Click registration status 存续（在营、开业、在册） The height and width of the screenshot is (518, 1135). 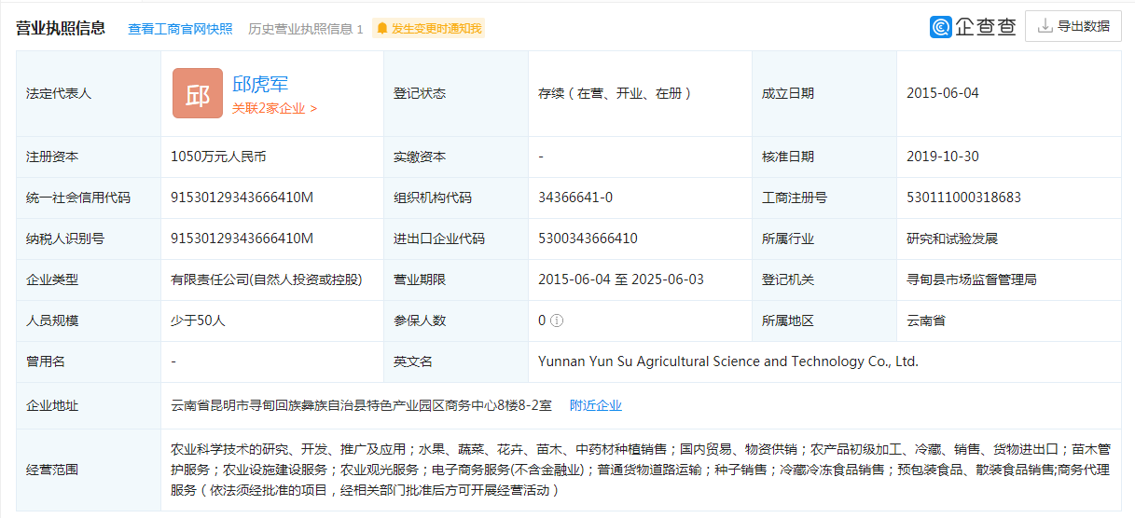coord(615,93)
